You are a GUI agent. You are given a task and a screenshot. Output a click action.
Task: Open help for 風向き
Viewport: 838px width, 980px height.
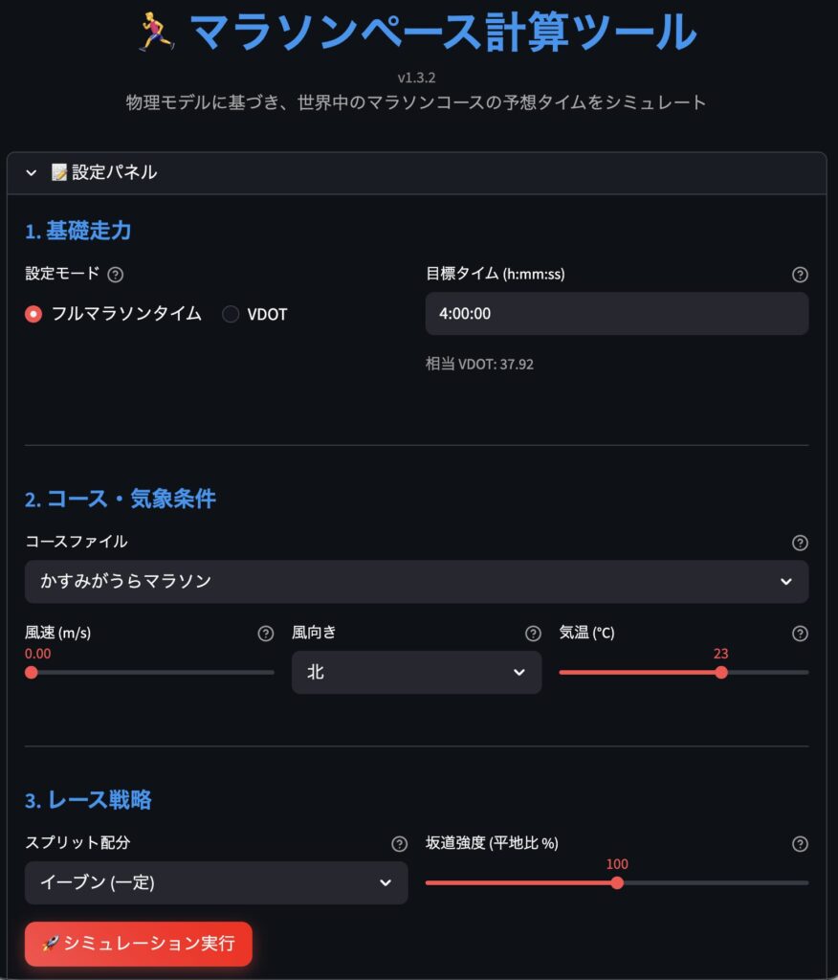coord(534,633)
